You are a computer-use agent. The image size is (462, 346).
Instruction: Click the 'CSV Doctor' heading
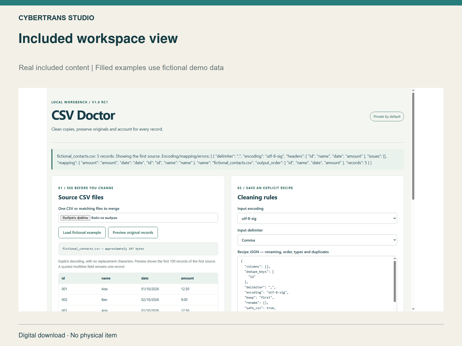tap(83, 115)
